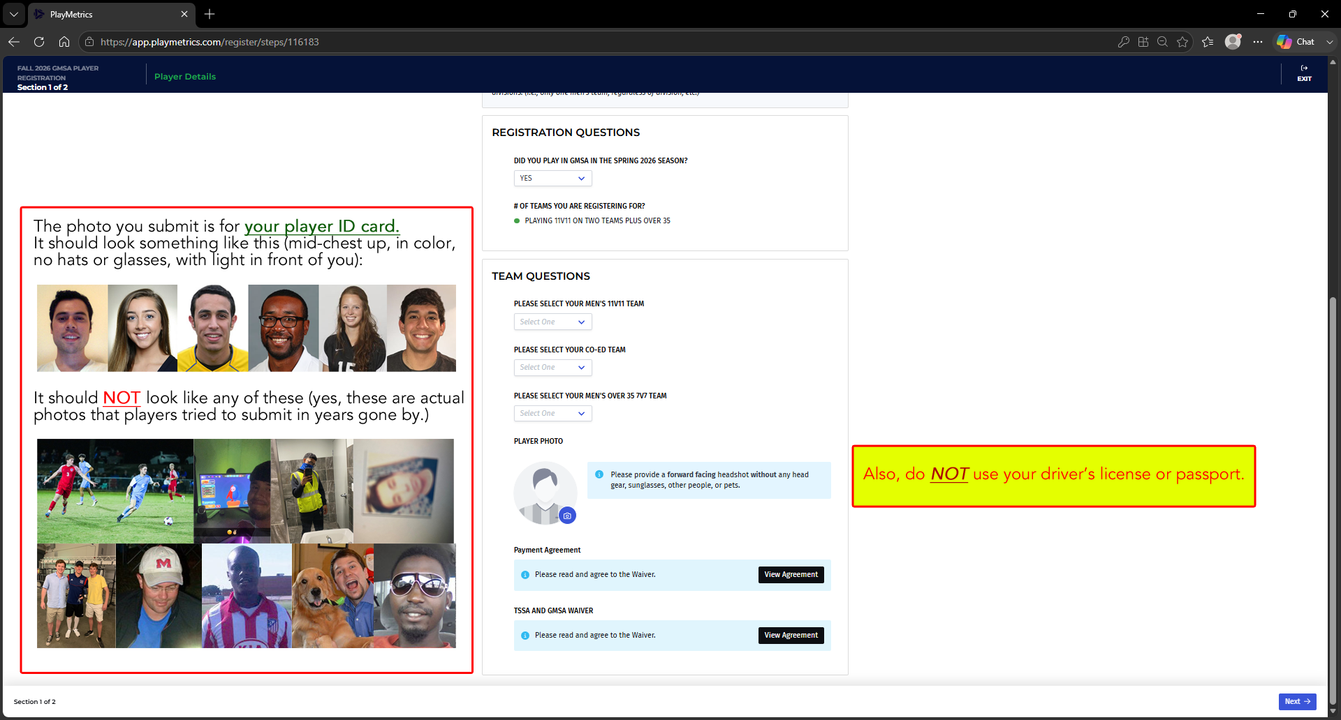Proceed with the Next button
Viewport: 1341px width, 720px height.
(1297, 702)
